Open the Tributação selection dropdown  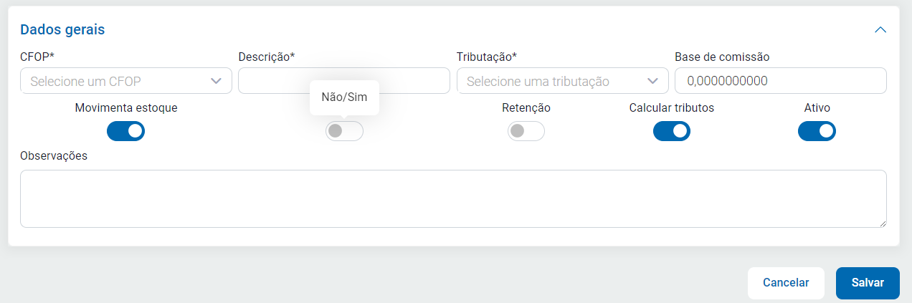pyautogui.click(x=562, y=81)
